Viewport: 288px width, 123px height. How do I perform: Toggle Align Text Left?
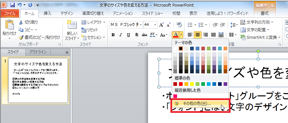point(190,35)
